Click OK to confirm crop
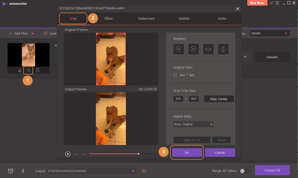298x178 pixels. [x=187, y=153]
